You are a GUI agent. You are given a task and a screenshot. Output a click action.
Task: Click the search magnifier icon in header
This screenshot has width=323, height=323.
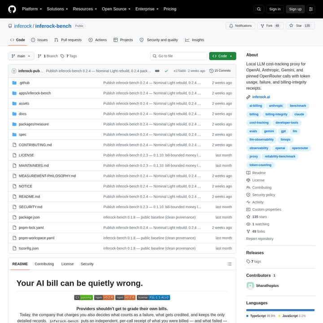259,9
